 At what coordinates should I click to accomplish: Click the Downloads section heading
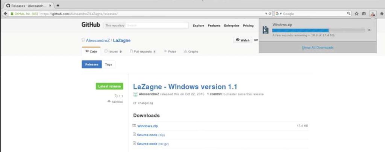pos(146,115)
